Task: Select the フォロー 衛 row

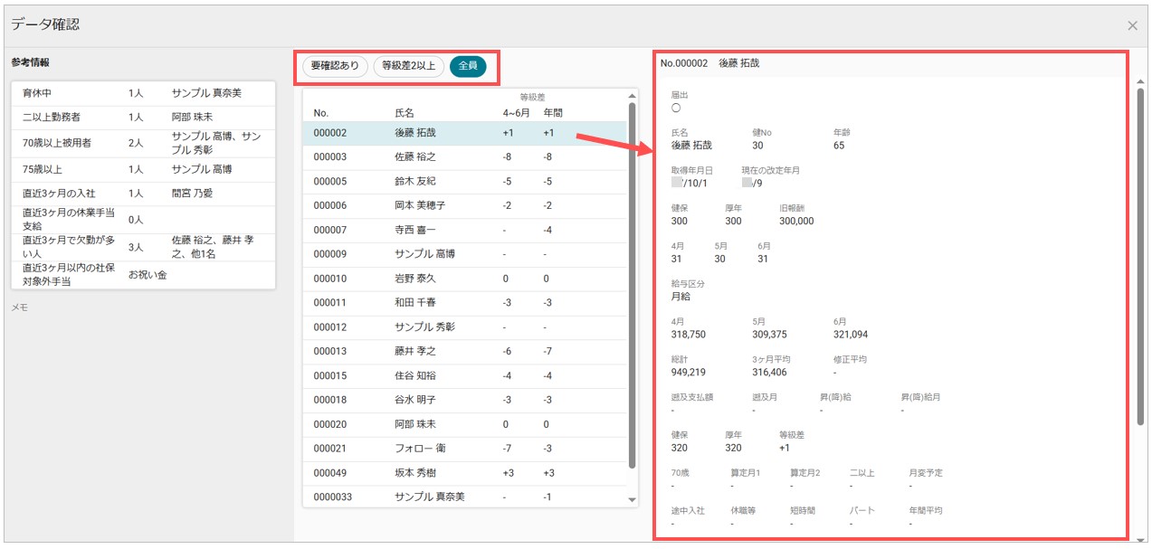Action: pyautogui.click(x=464, y=449)
